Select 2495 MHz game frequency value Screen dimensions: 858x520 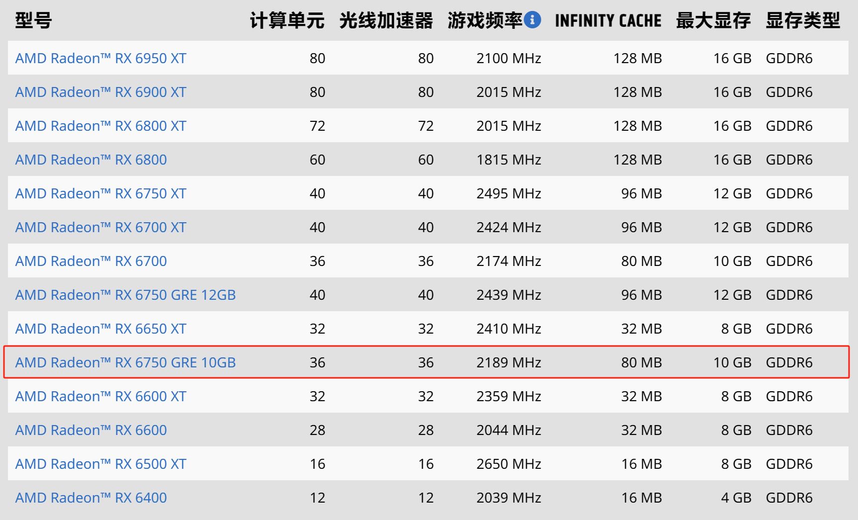tap(509, 193)
